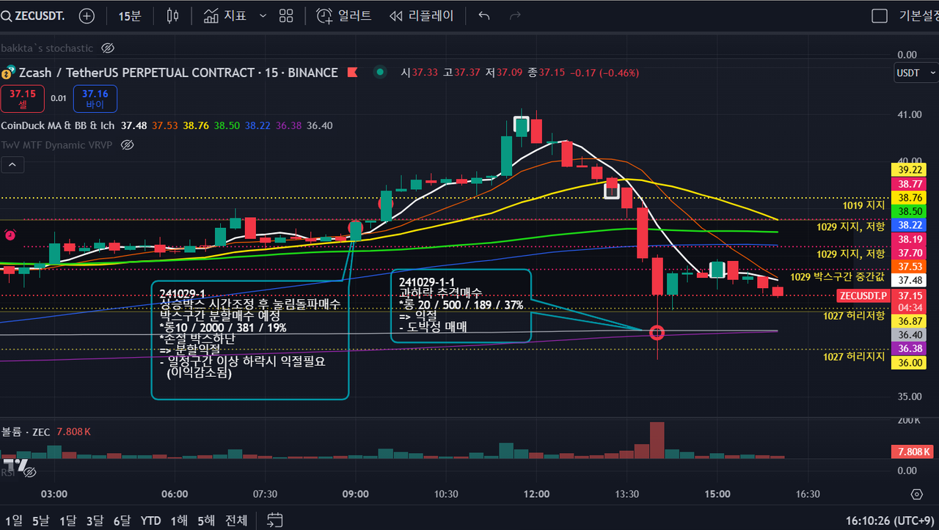Click the 볼륨 · ZEC volume legend
The width and height of the screenshot is (939, 530).
tap(26, 432)
